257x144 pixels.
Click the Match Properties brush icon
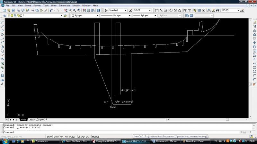click(x=46, y=10)
